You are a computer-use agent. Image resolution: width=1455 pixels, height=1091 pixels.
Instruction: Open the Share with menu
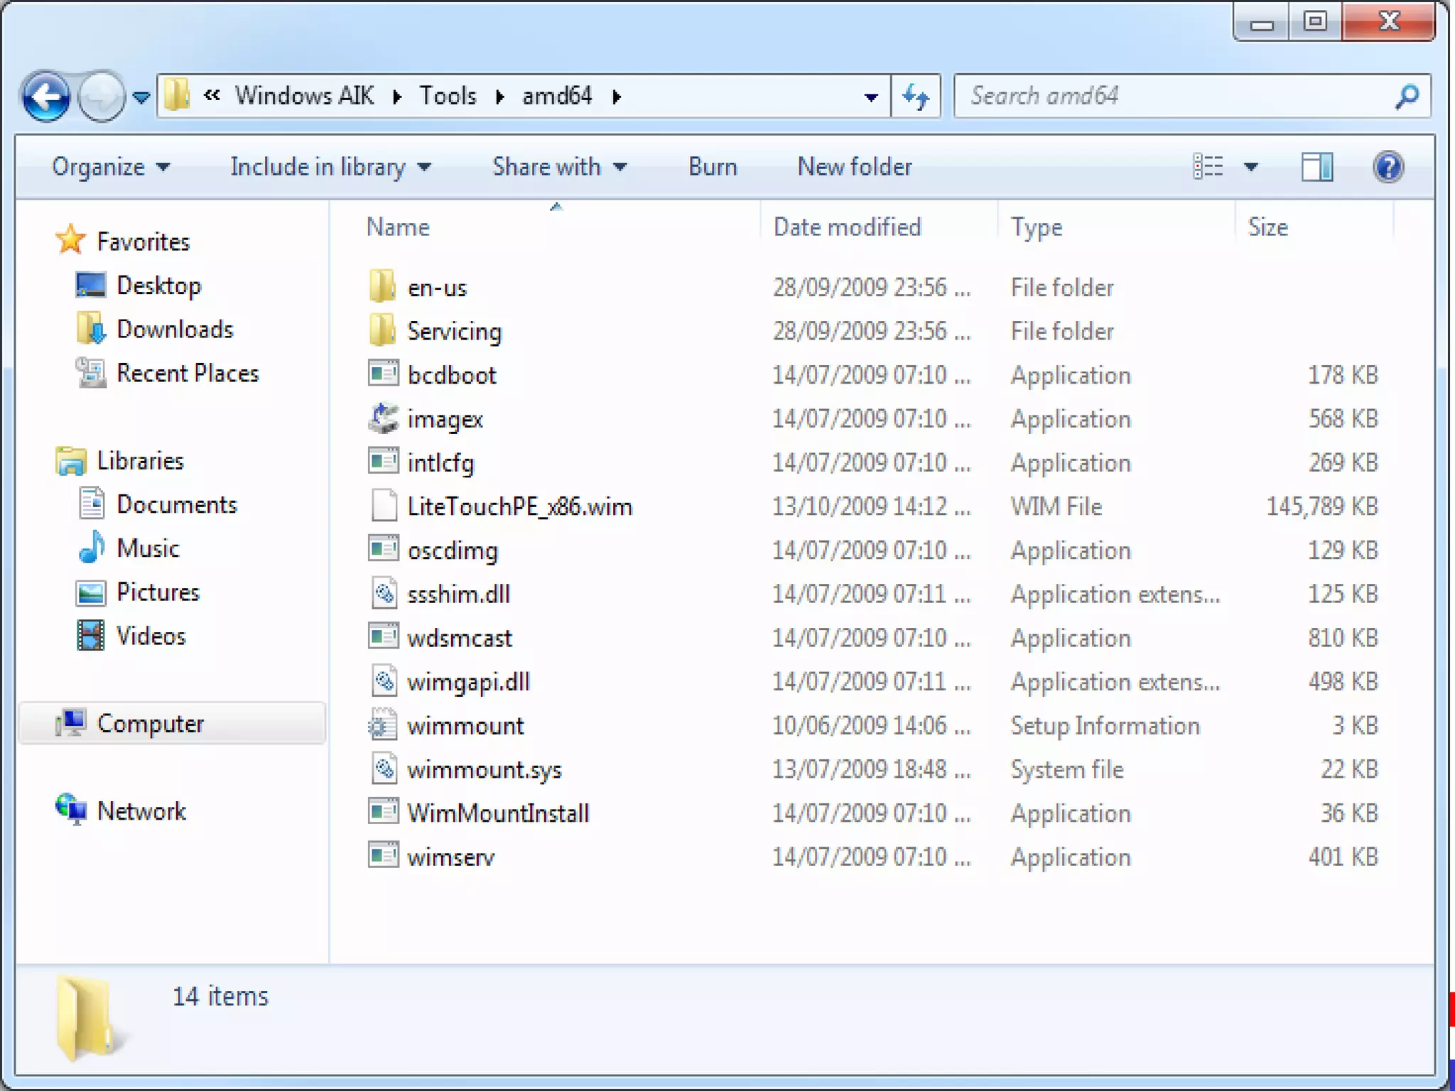pos(560,167)
